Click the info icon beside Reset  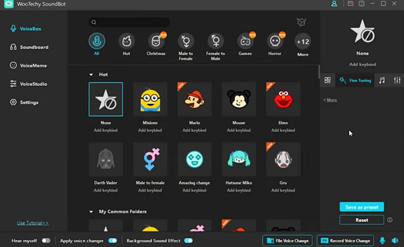pyautogui.click(x=390, y=220)
